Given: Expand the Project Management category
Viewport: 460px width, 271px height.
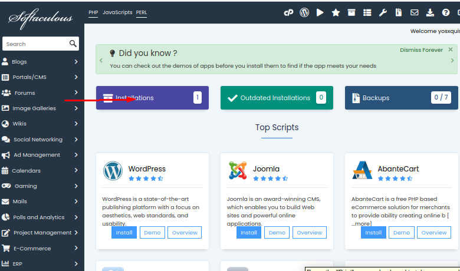Looking at the screenshot, I should coord(40,233).
